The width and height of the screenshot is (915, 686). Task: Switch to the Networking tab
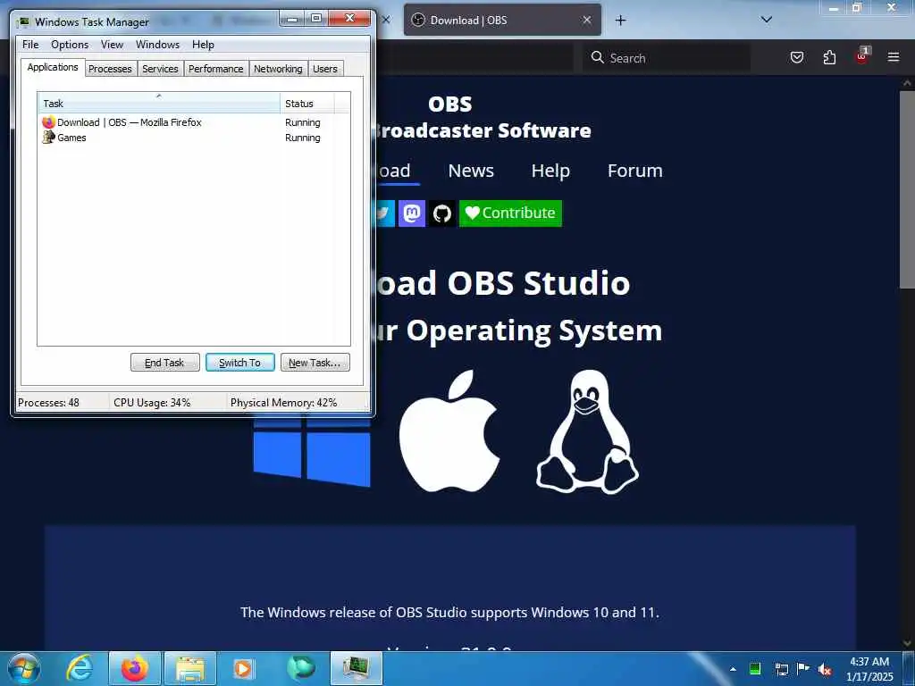click(x=278, y=69)
